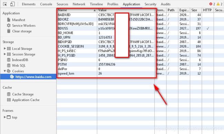Select Local Storage in sidebar
This screenshot has height=134, width=224.
click(x=22, y=49)
